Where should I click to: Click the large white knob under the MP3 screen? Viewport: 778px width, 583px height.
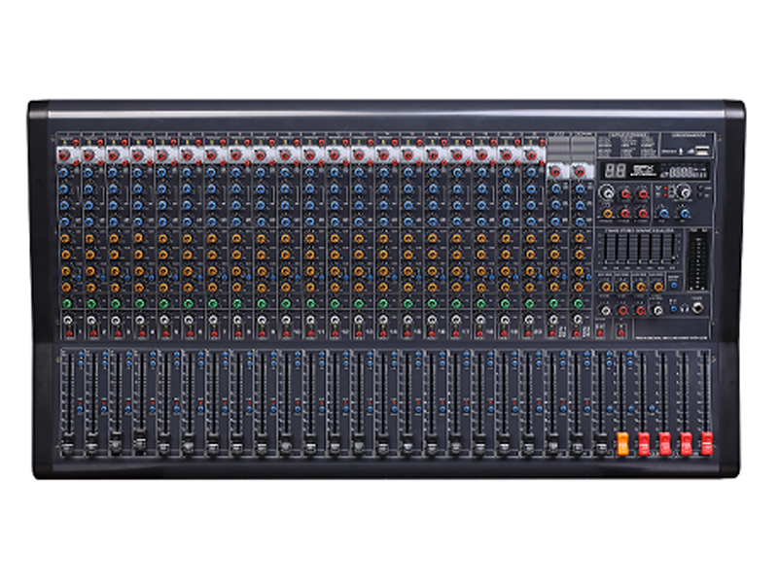tap(685, 191)
